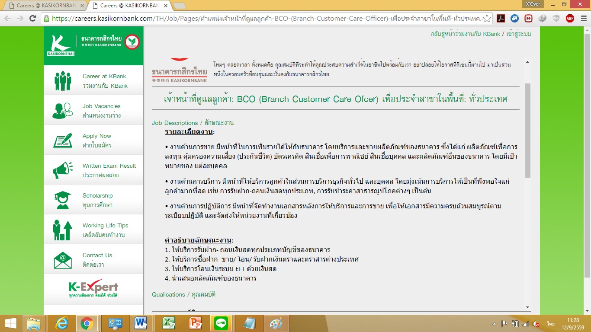Switch the Thai input language indicator
This screenshot has width=591, height=332.
[551, 324]
